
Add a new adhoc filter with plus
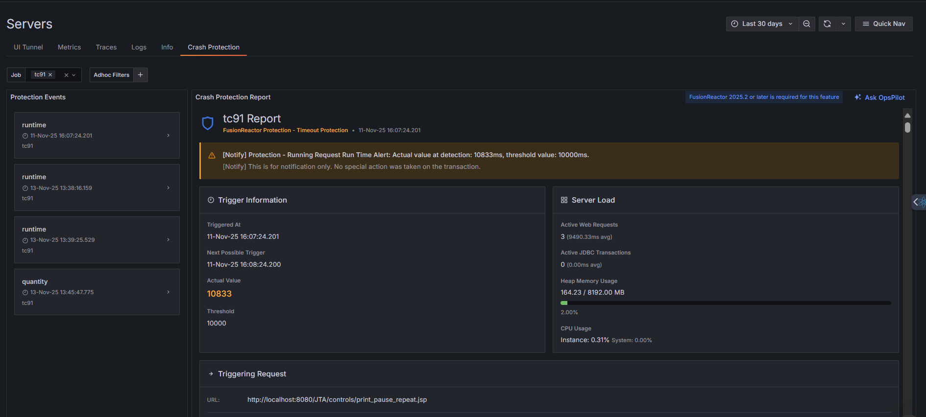[x=141, y=75]
